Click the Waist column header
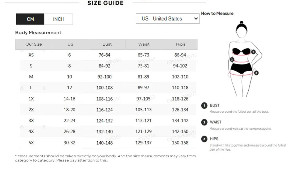This screenshot has width=288, height=178. (x=144, y=44)
